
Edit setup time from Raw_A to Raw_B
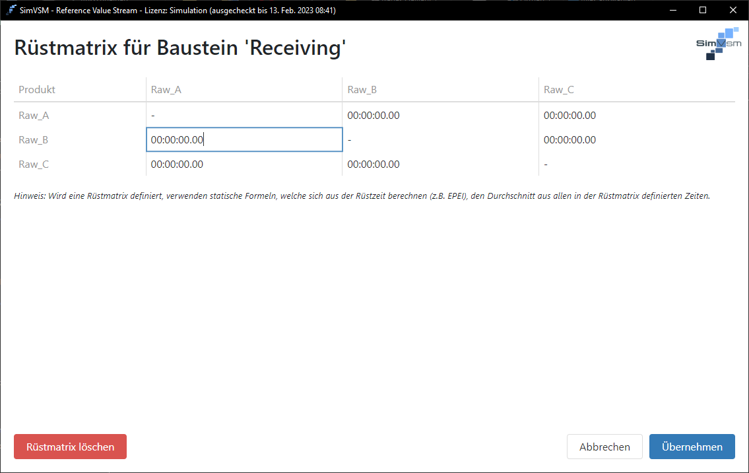(x=374, y=116)
